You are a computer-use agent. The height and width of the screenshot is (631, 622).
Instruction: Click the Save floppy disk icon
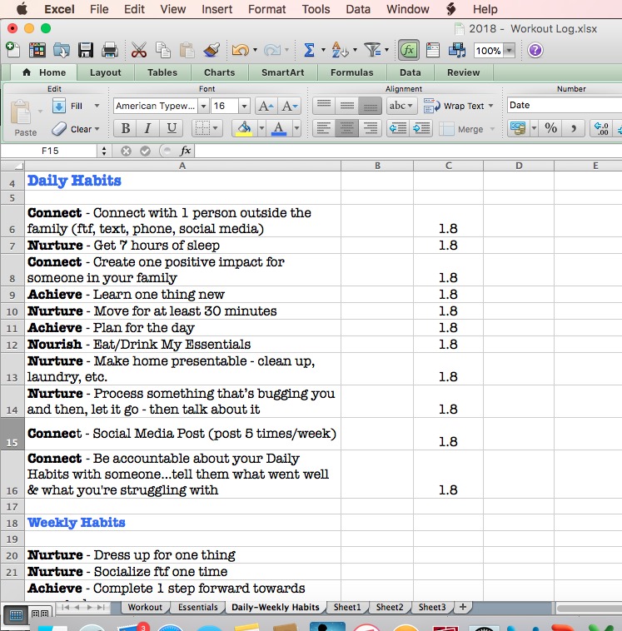(85, 51)
